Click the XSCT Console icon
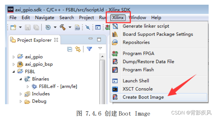This screenshot has height=118, width=216. (x=115, y=89)
